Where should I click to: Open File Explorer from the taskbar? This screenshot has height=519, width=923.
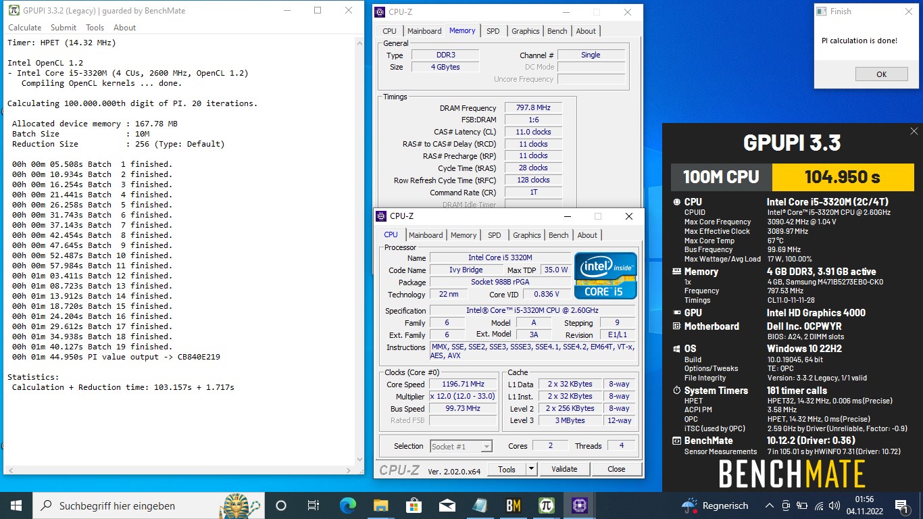[x=380, y=505]
